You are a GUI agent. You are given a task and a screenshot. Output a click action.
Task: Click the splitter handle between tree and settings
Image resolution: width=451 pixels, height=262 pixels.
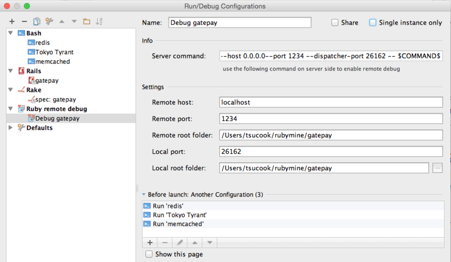(x=137, y=188)
